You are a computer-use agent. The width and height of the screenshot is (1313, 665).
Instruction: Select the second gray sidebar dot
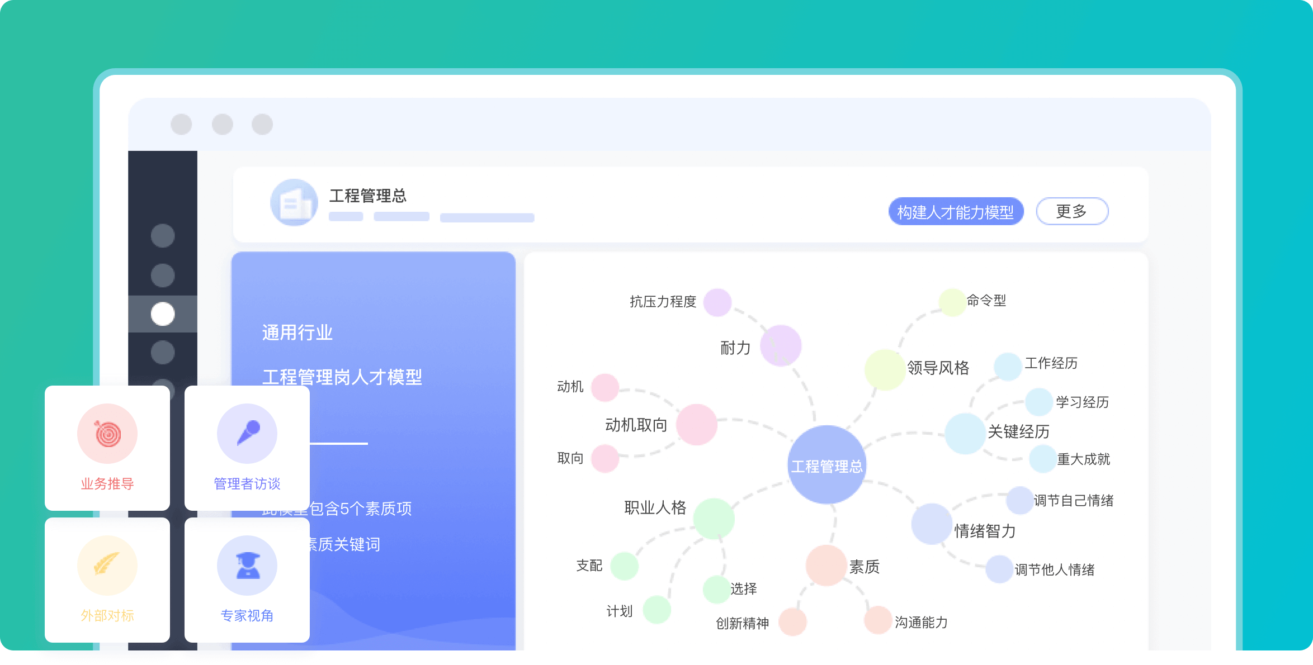click(163, 275)
